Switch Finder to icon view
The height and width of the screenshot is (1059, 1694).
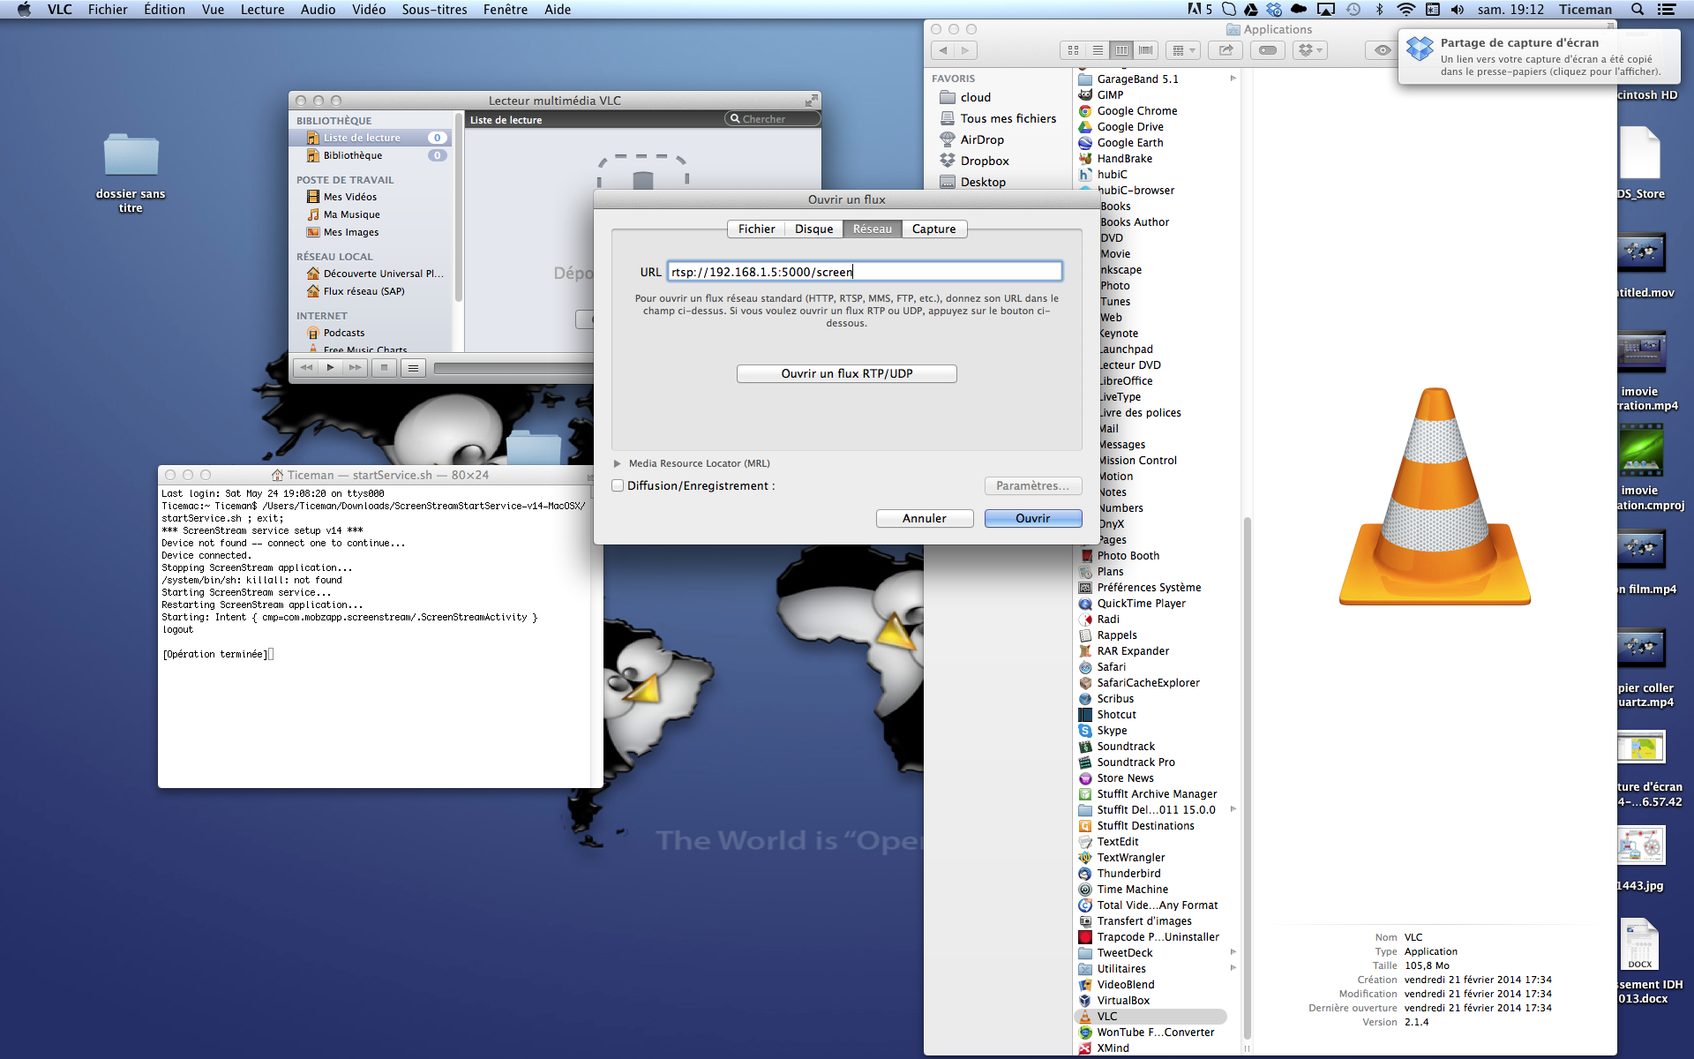coord(1073,50)
